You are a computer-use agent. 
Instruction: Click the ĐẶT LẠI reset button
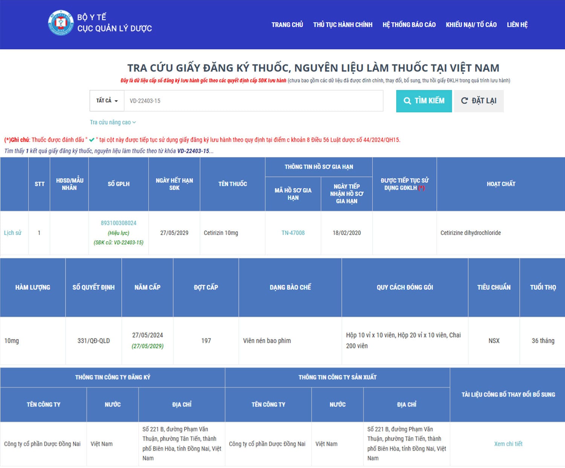coord(479,101)
